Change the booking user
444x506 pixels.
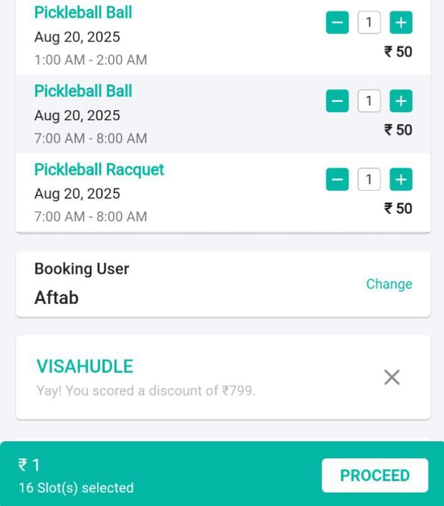tap(389, 284)
